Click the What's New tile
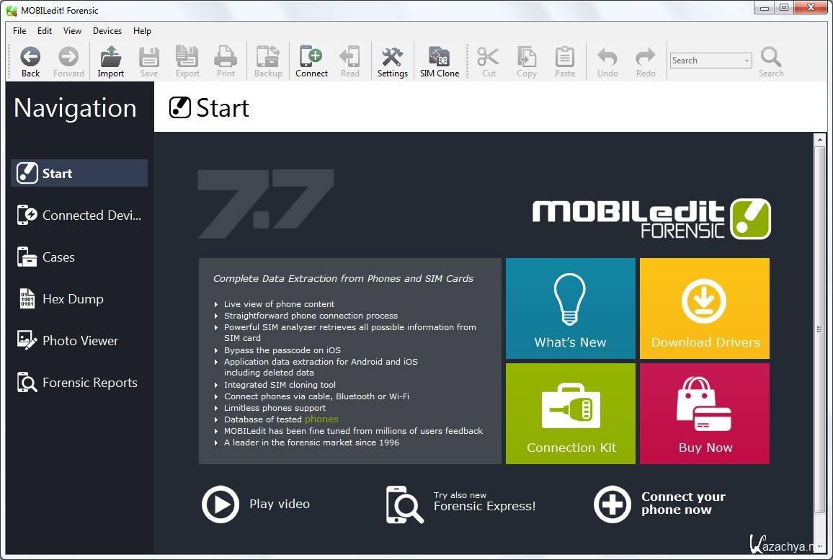 570,308
